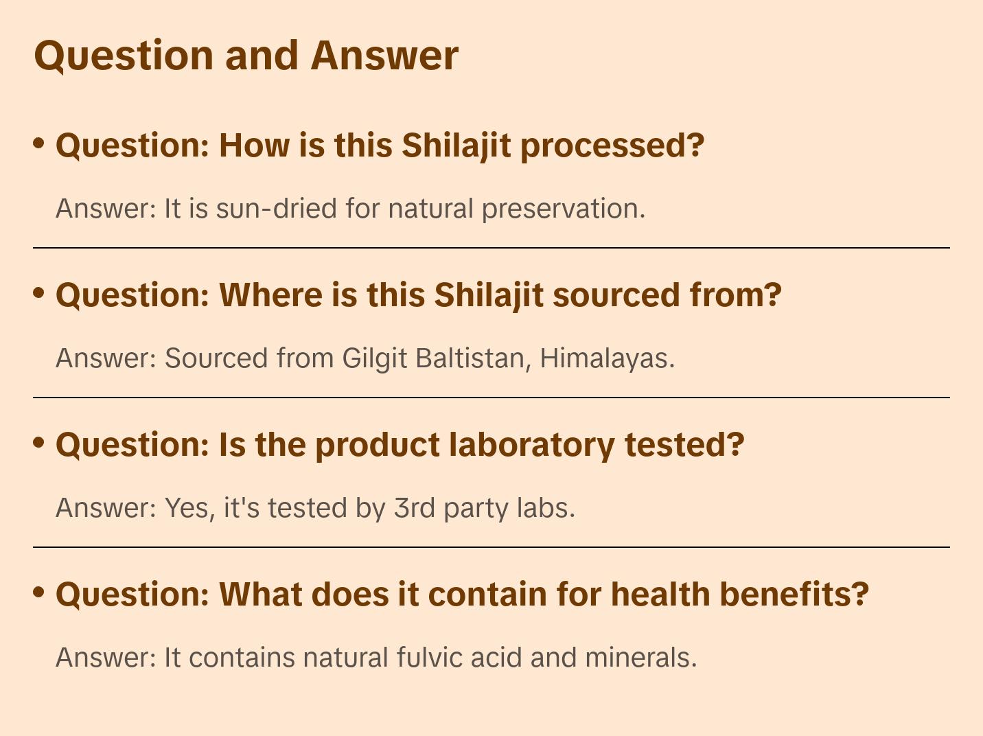Viewport: 983px width, 736px height.
Task: Click the bullet before the laboratory question
Action: point(39,443)
